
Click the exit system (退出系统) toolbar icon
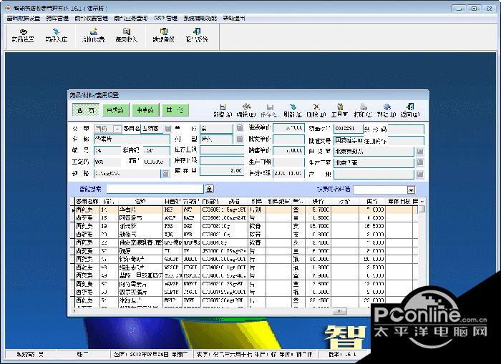click(x=196, y=34)
